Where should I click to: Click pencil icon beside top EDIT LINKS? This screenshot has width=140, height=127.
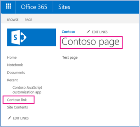pyautogui.click(x=88, y=32)
